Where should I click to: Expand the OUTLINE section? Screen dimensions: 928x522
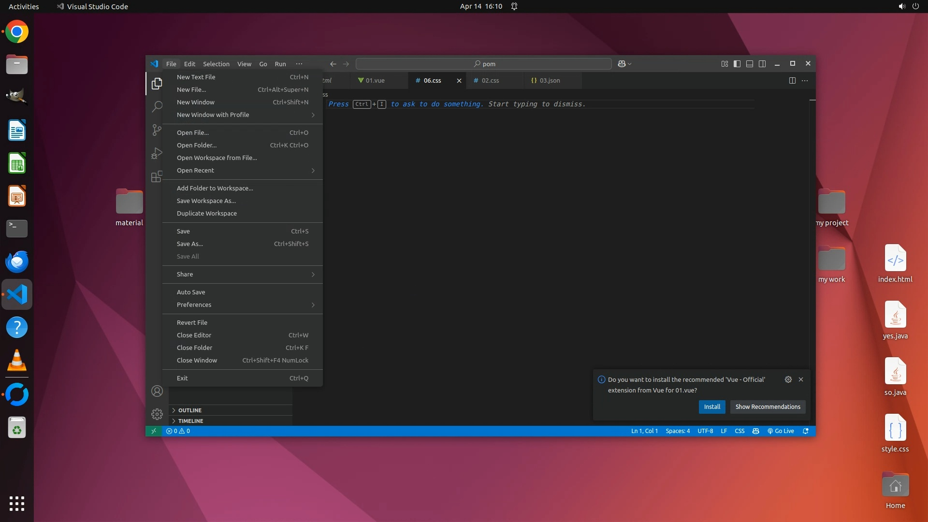[x=189, y=410]
